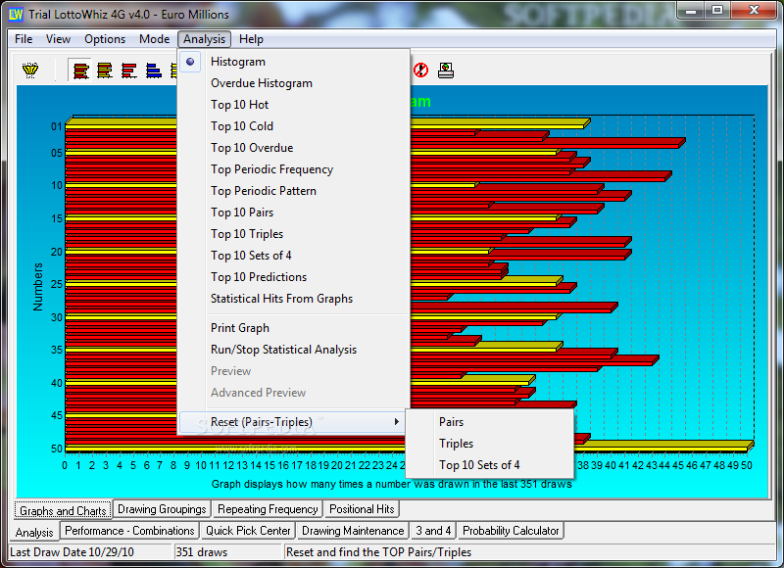
Task: Click the print graph printer icon
Action: coord(446,71)
